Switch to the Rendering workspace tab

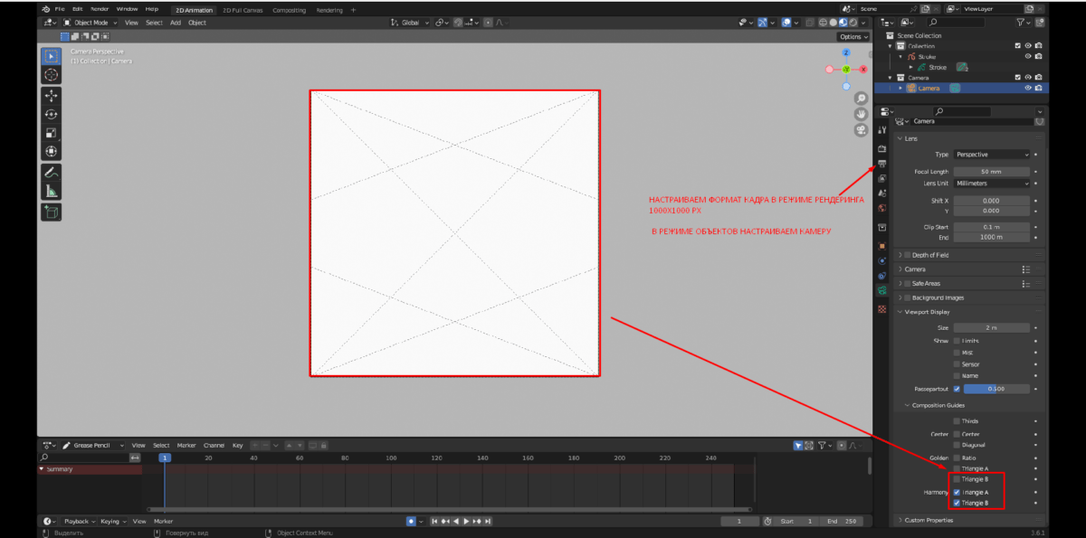(x=329, y=10)
